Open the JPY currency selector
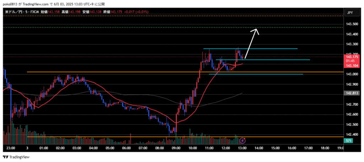Image resolution: width=364 pixels, height=162 pixels. tap(350, 13)
